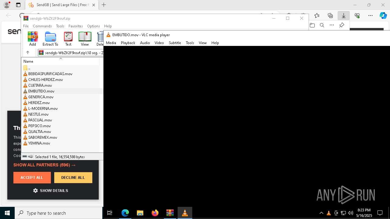Open File Explorer from the taskbar

point(140,213)
